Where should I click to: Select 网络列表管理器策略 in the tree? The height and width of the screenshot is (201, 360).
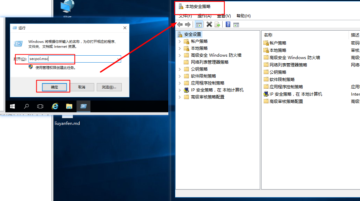(210, 62)
